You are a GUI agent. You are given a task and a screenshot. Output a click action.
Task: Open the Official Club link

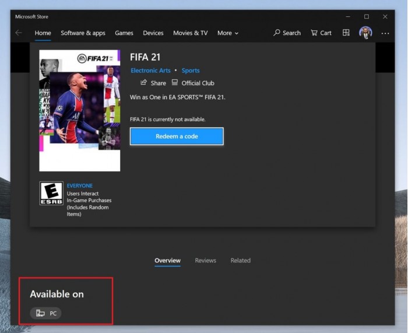[x=193, y=83]
